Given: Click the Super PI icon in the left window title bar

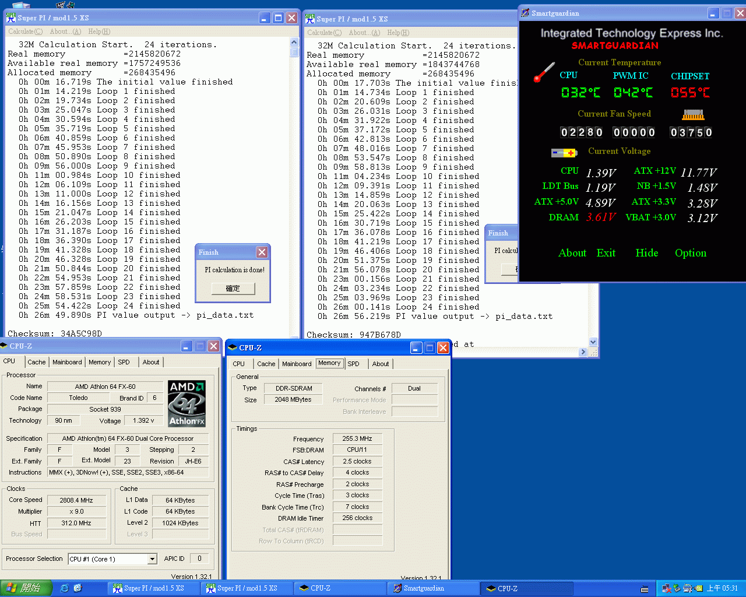Looking at the screenshot, I should tap(10, 17).
